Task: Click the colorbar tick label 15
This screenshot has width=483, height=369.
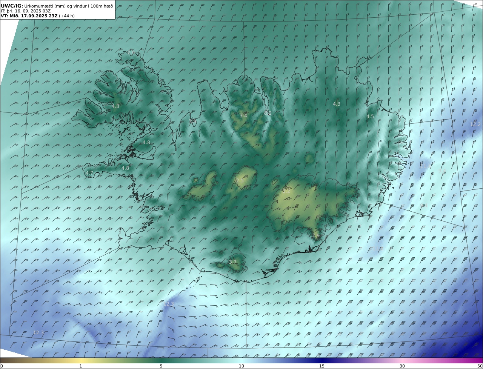Action: pos(322,366)
